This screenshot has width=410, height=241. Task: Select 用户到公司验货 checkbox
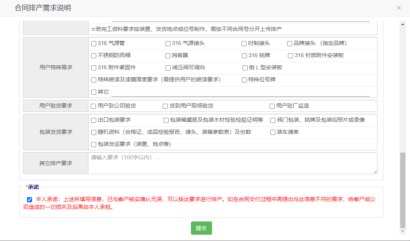tap(93, 106)
